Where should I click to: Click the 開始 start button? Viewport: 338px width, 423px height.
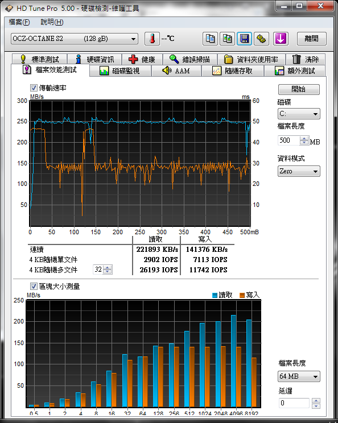point(299,89)
